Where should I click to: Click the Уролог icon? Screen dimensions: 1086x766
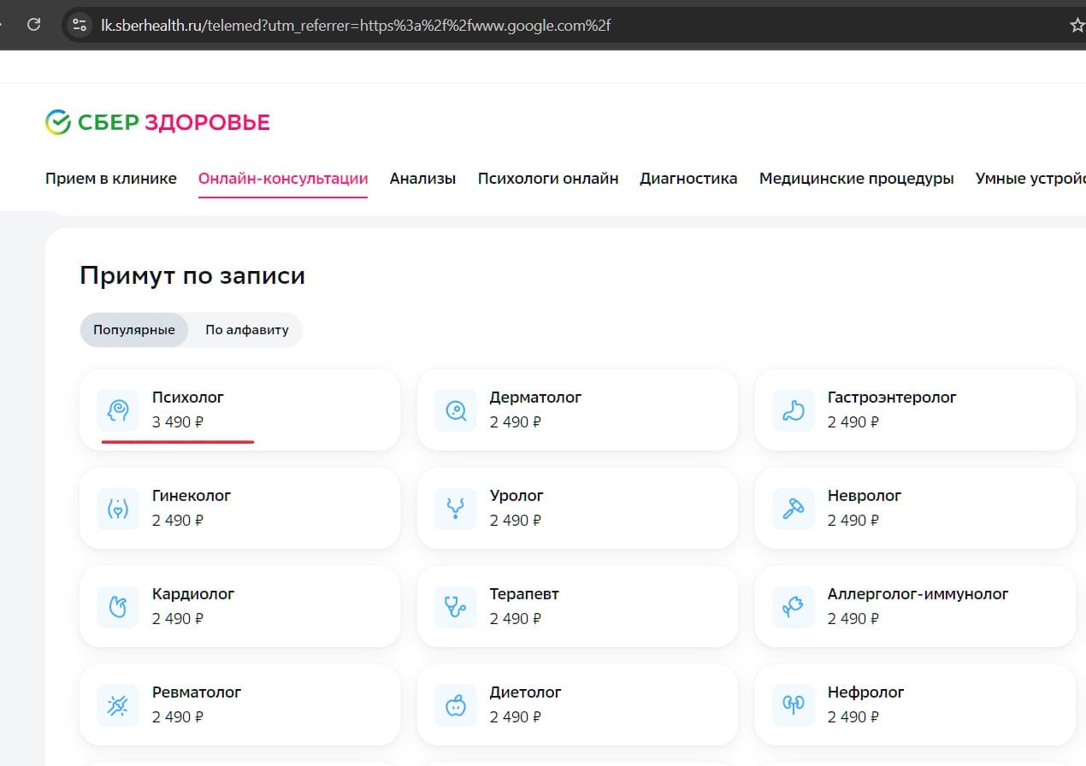point(456,509)
